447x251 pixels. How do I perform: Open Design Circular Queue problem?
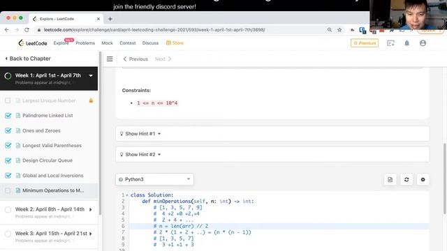point(47,160)
